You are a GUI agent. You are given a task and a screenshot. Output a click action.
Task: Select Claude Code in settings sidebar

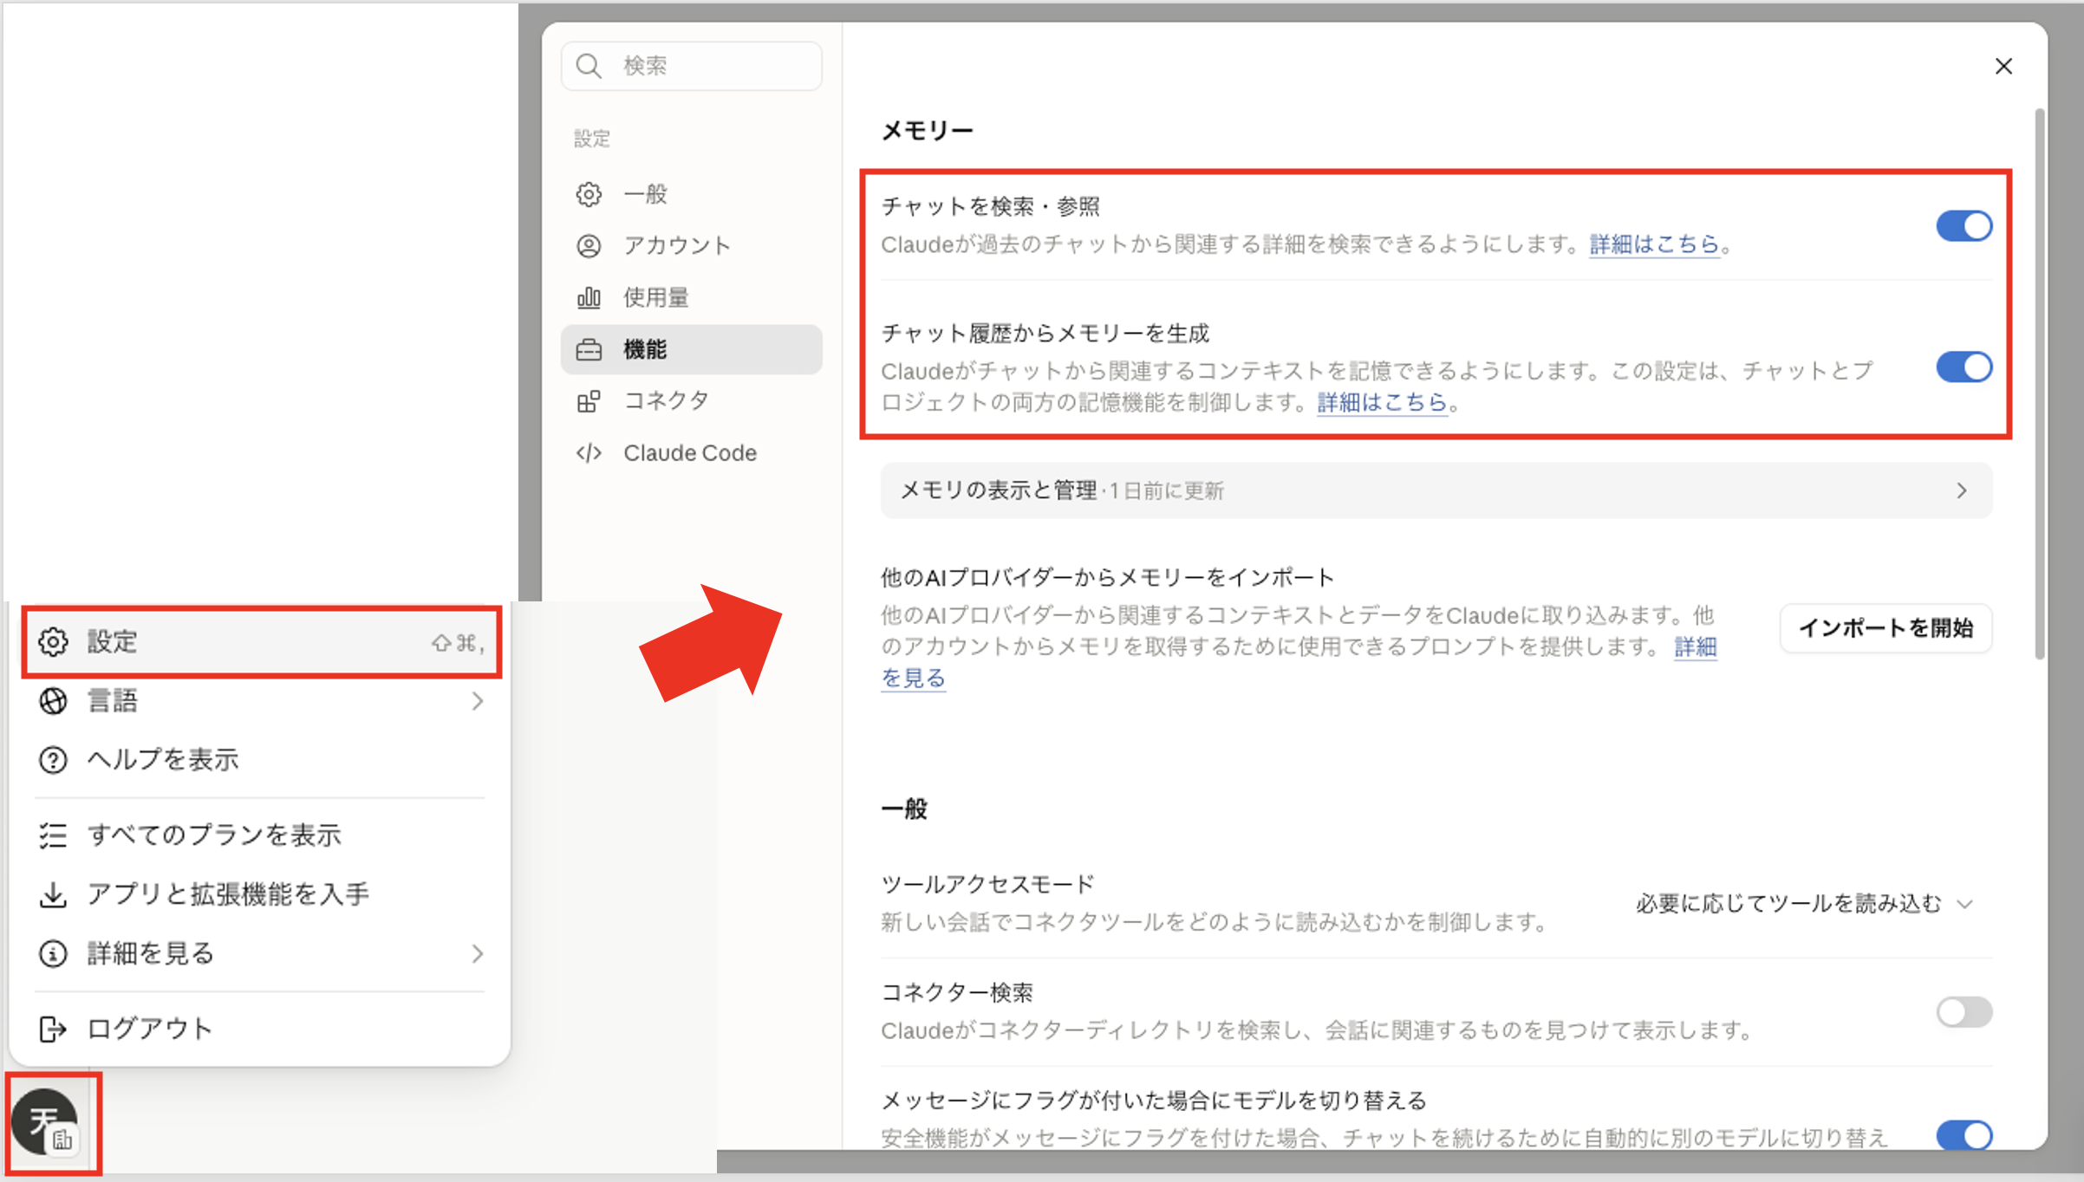coord(691,453)
